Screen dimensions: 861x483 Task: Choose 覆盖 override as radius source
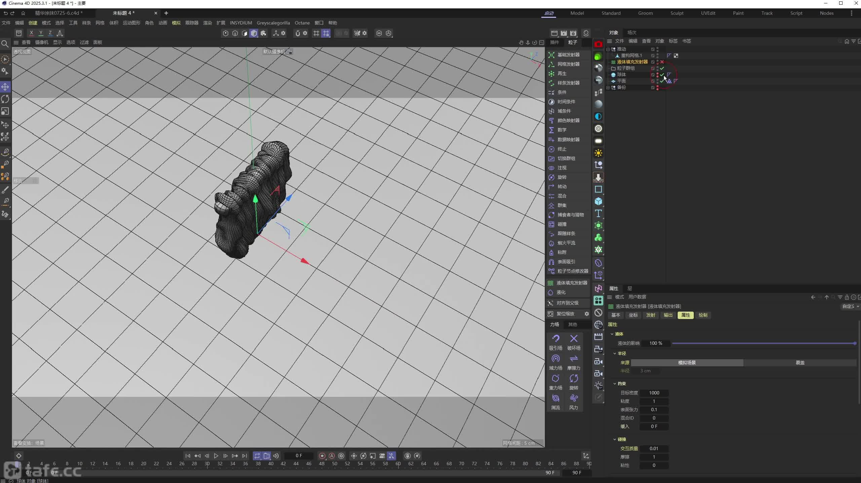(x=800, y=363)
